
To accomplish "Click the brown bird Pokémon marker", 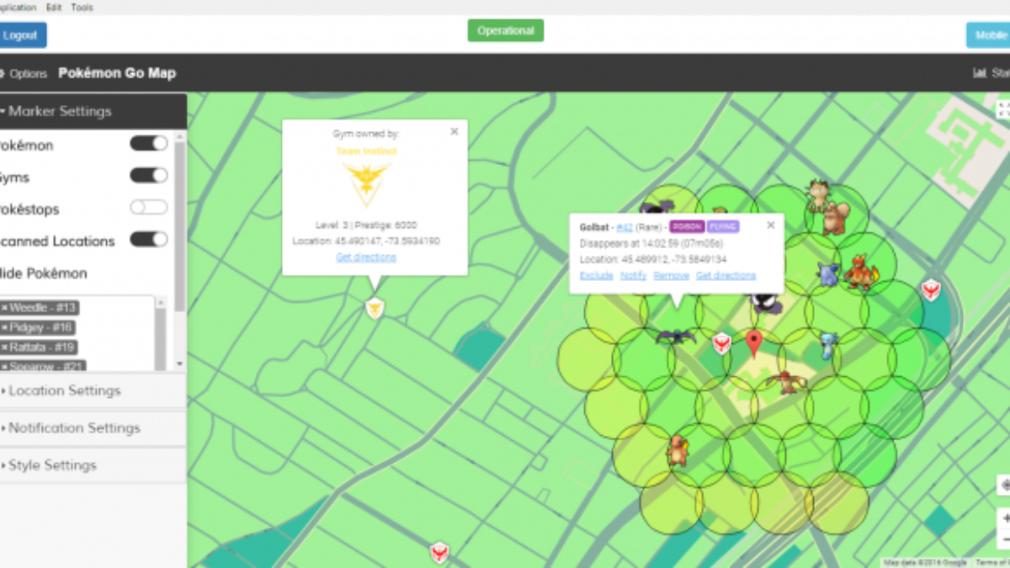I will point(786,382).
